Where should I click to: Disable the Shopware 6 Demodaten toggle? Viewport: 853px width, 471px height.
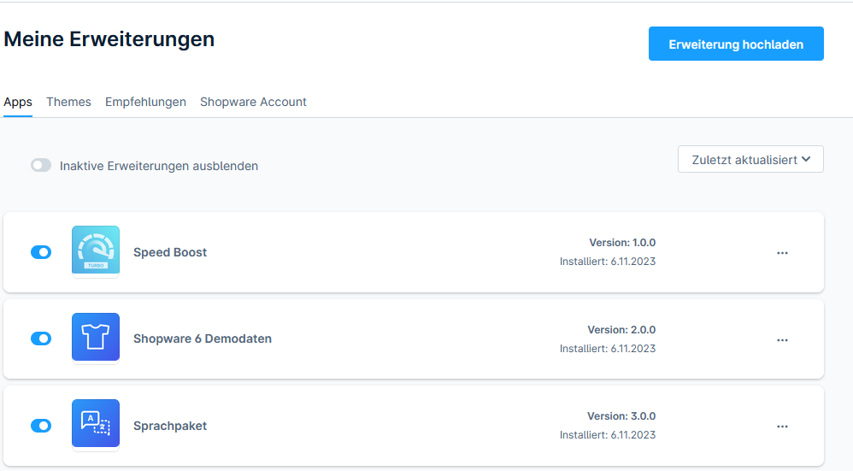pyautogui.click(x=41, y=339)
